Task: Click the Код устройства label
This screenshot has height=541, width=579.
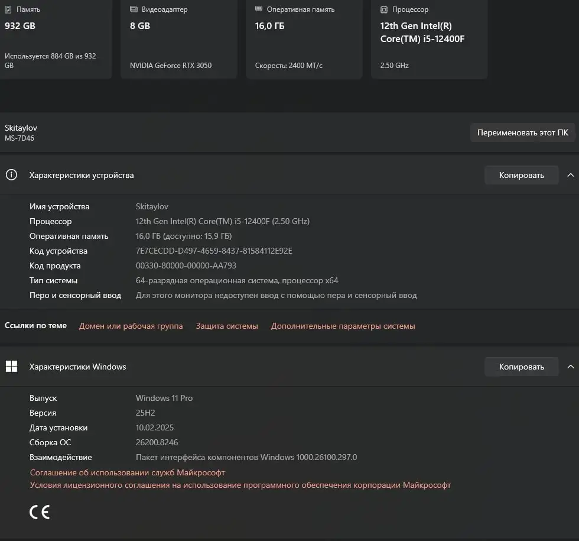Action: pyautogui.click(x=58, y=251)
